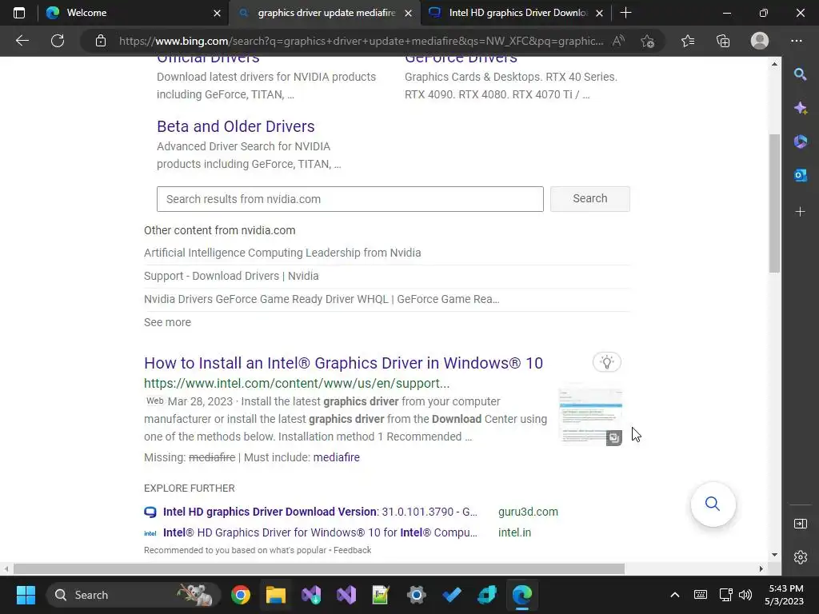The width and height of the screenshot is (819, 614).
Task: Close the Intel HD graphics Driver tab
Action: 600,13
